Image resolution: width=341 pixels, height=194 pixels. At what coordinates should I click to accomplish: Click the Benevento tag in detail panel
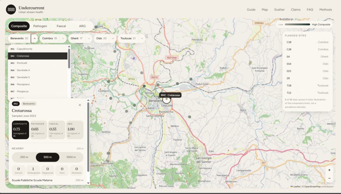coord(29,104)
